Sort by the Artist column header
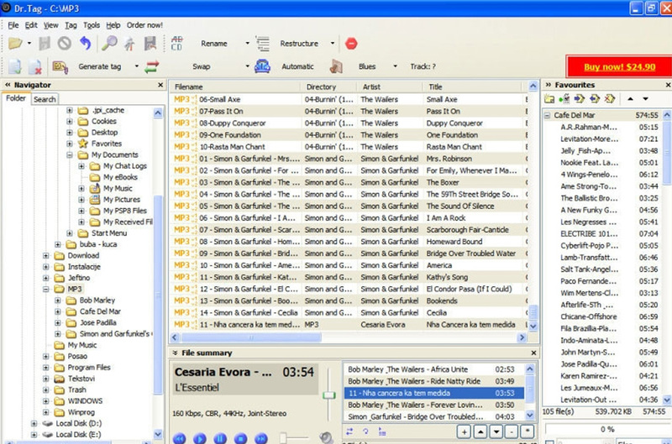Screen dimensions: 672x444 pos(389,87)
